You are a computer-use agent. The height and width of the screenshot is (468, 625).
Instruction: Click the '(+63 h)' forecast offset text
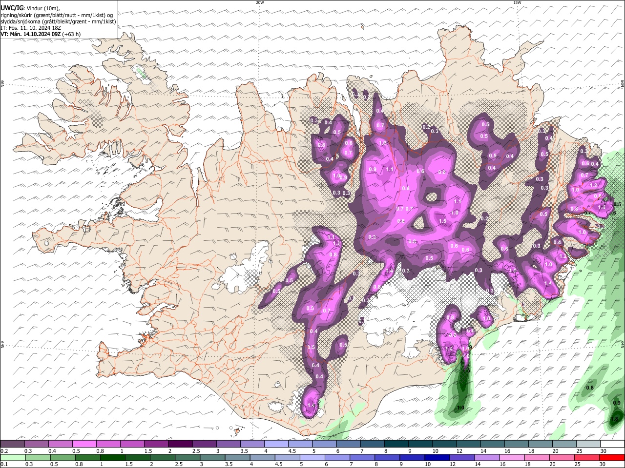pyautogui.click(x=72, y=34)
